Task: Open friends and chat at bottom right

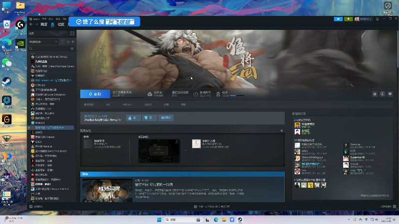Action: [x=389, y=207]
